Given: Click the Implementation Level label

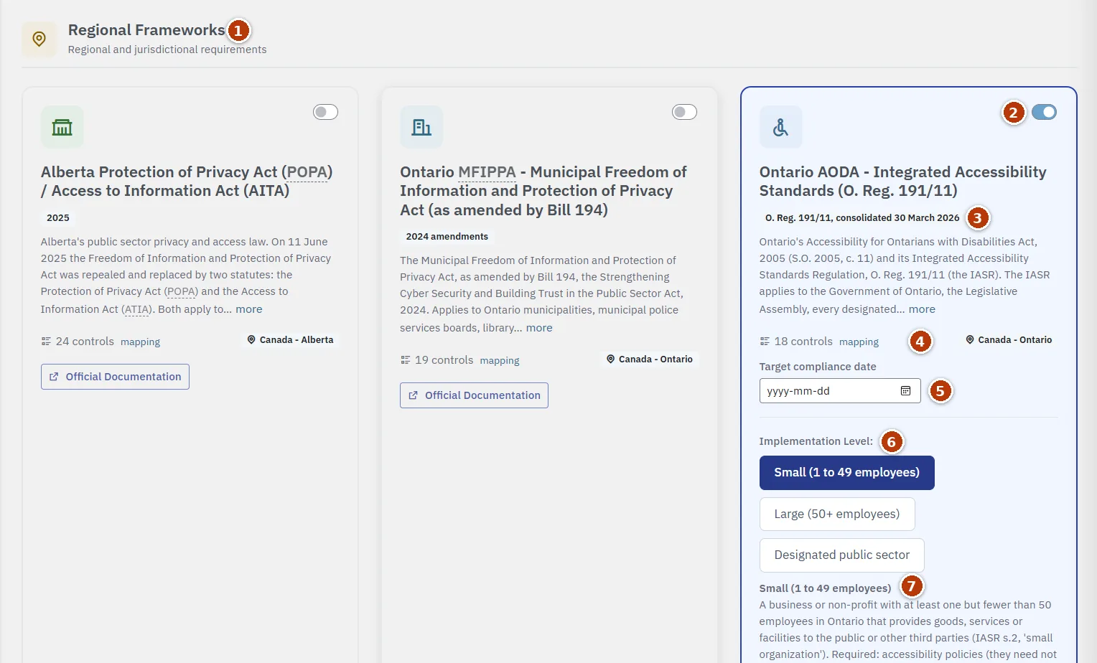Looking at the screenshot, I should (816, 441).
